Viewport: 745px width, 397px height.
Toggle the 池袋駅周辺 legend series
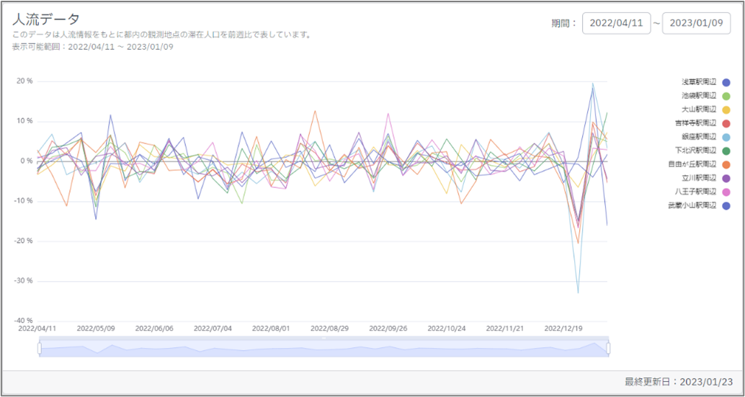(705, 97)
